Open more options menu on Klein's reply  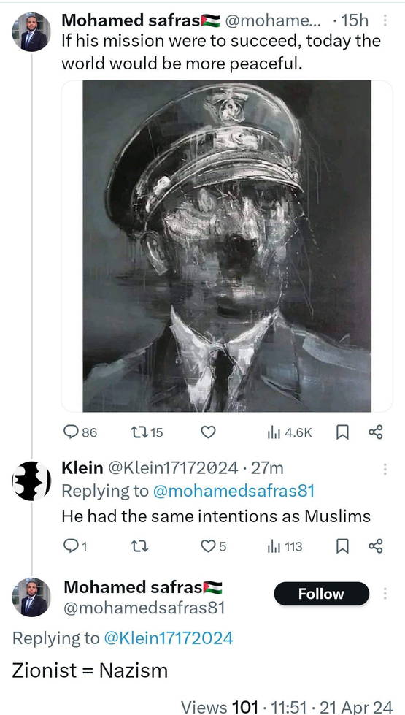click(x=385, y=469)
